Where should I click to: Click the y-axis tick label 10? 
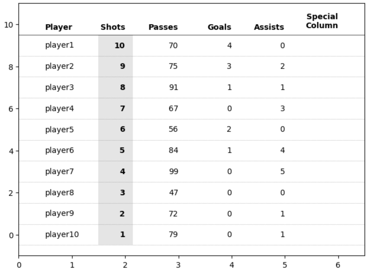tap(9, 25)
